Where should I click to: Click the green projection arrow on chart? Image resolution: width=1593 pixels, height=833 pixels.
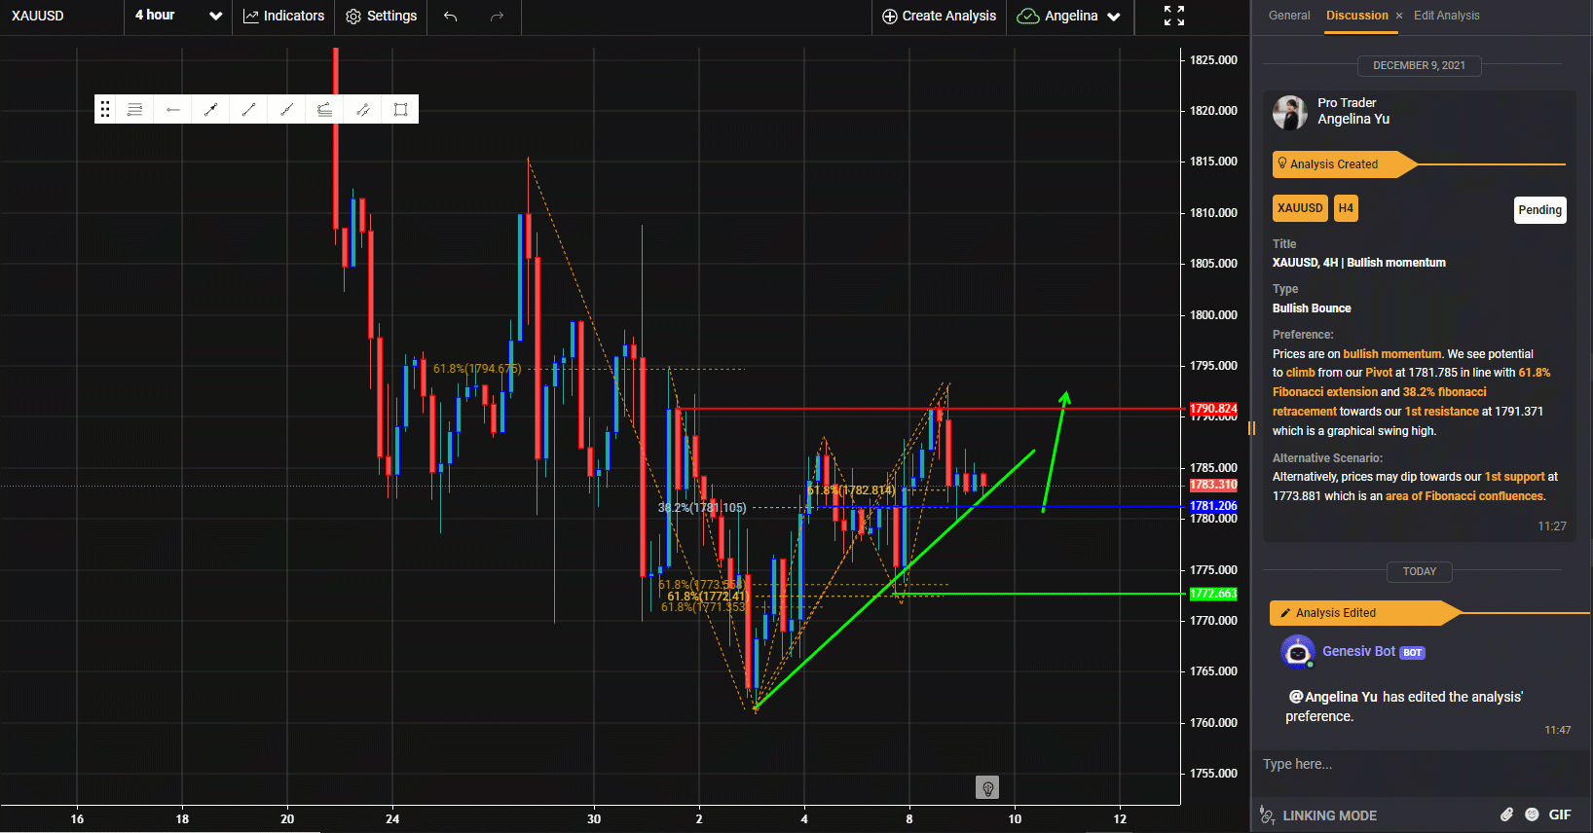[1056, 450]
